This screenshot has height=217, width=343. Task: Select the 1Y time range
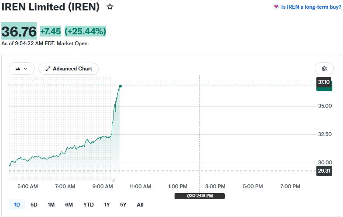point(107,204)
